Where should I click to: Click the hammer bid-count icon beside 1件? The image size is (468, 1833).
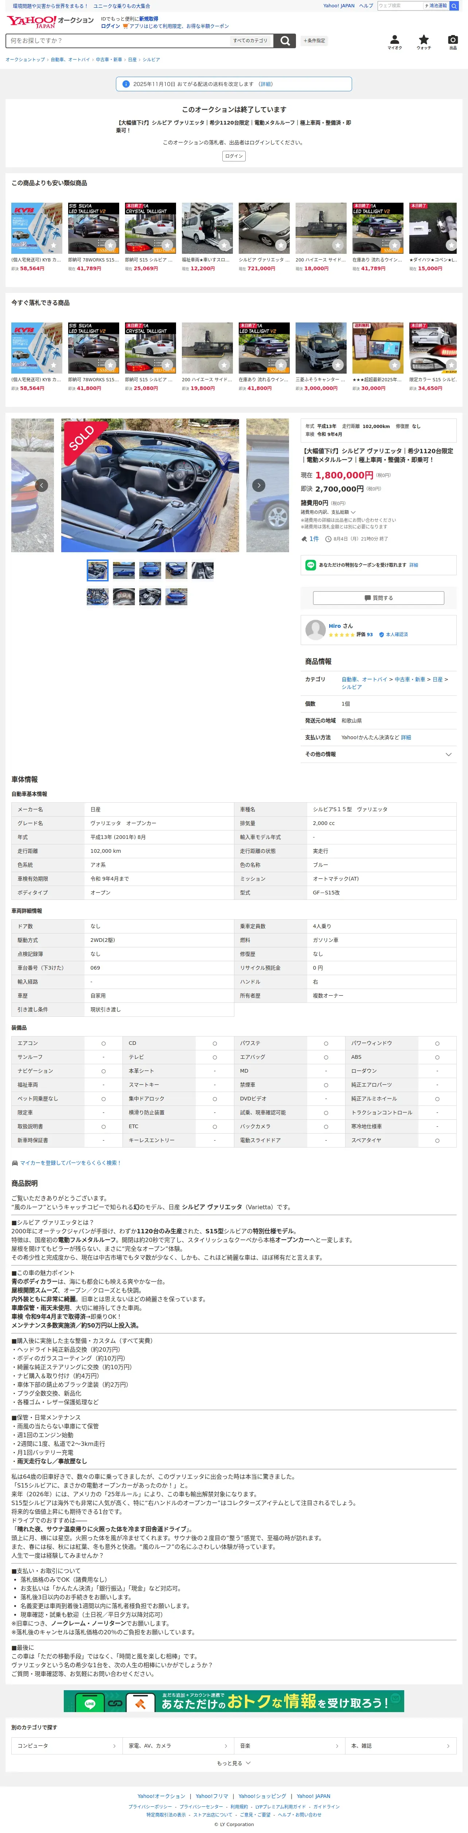point(304,539)
